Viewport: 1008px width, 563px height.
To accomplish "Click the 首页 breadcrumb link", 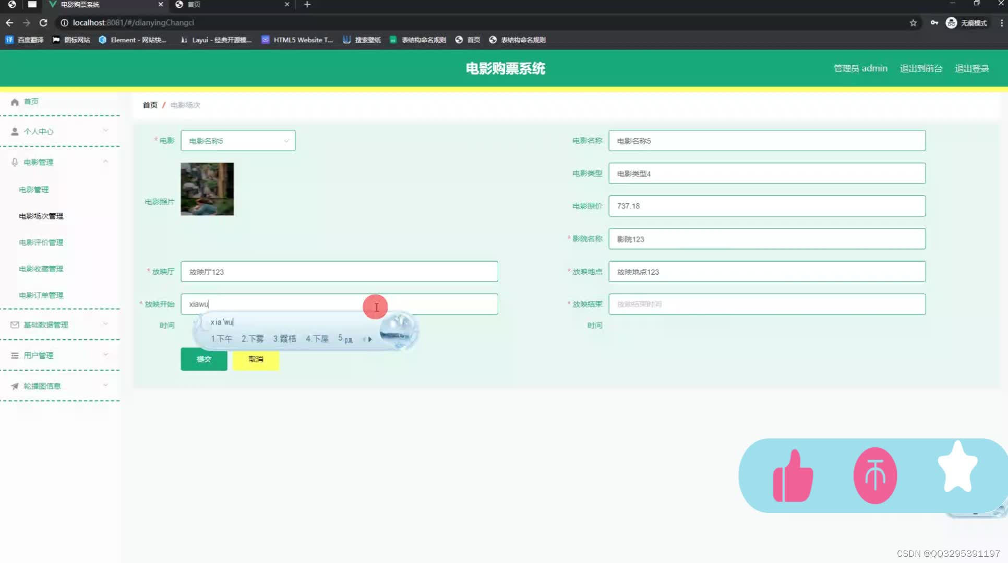I will (150, 105).
